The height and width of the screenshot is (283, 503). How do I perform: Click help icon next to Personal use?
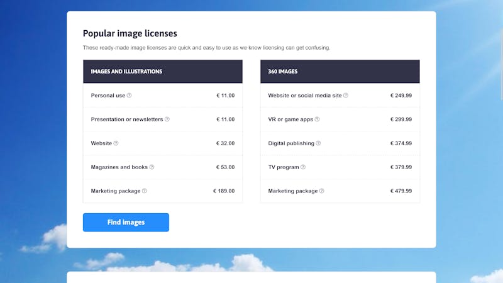tap(129, 96)
